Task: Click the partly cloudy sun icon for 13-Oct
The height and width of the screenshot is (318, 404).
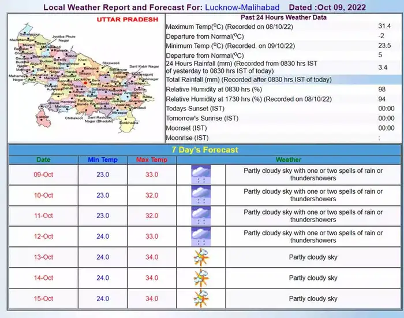Action: pyautogui.click(x=201, y=257)
